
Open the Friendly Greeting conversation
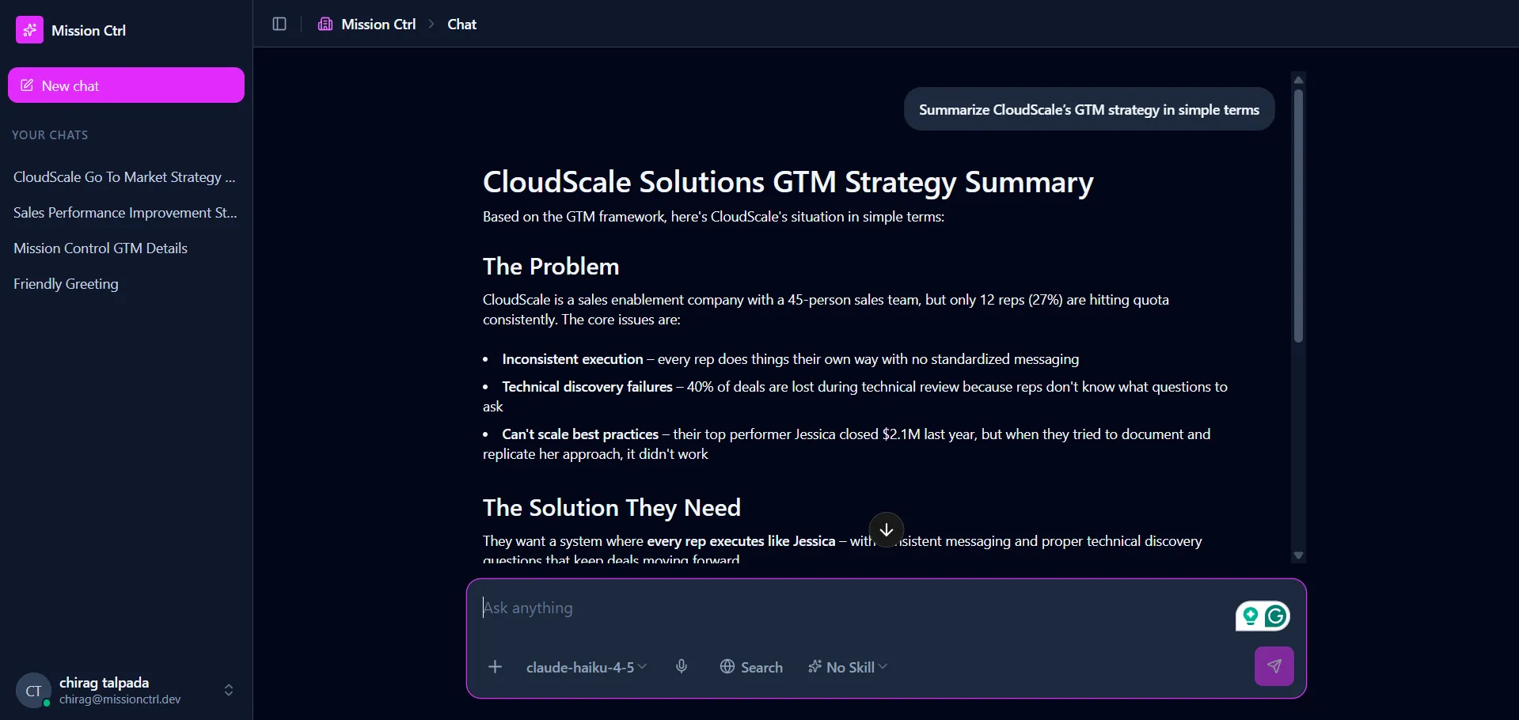point(66,283)
